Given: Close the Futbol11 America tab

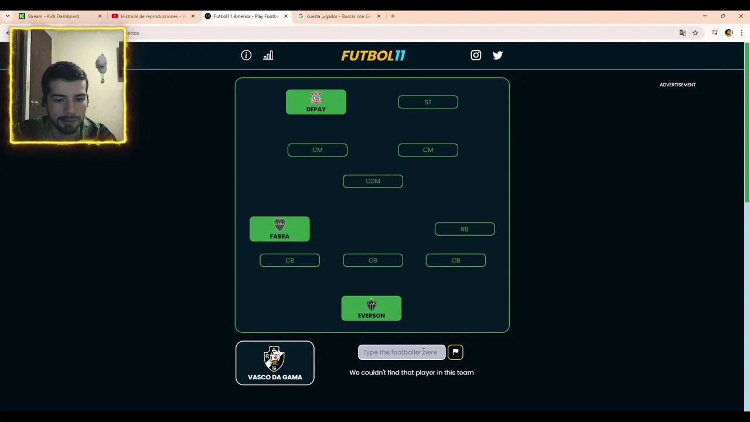Looking at the screenshot, I should pos(286,16).
